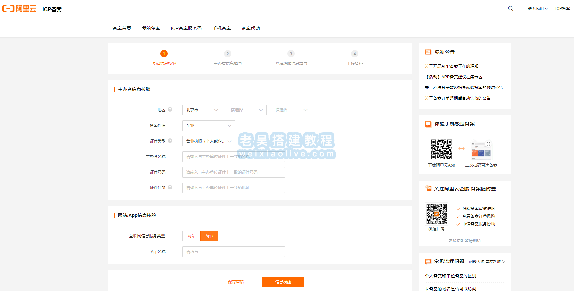
Task: Click step 4 circle 上传资料
Action: pos(355,54)
